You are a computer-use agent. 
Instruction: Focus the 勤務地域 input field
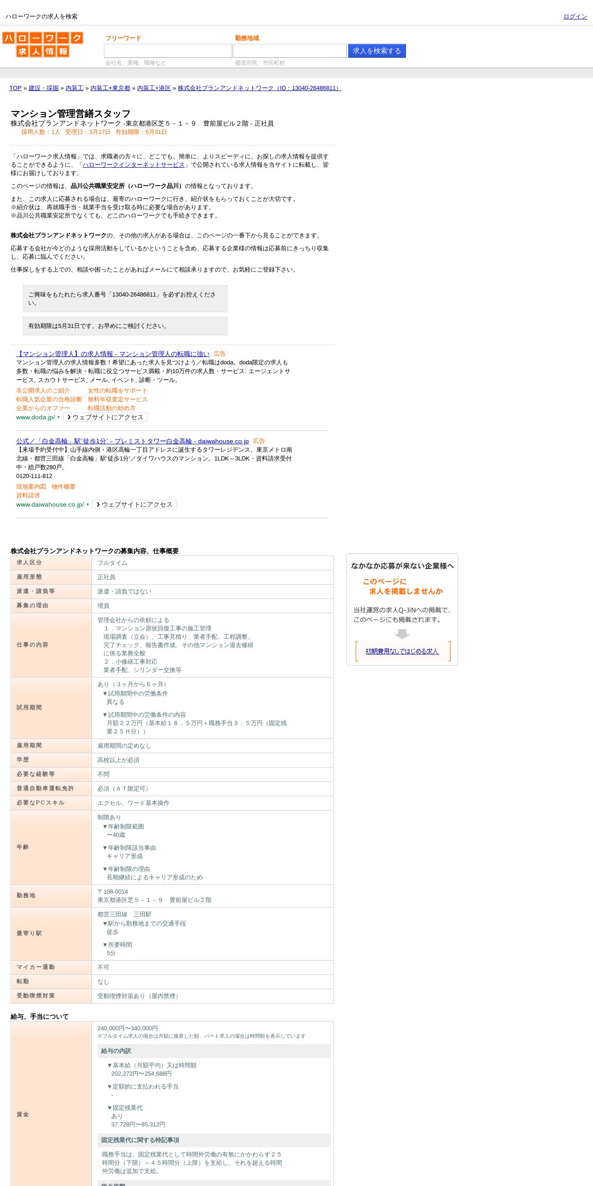290,51
